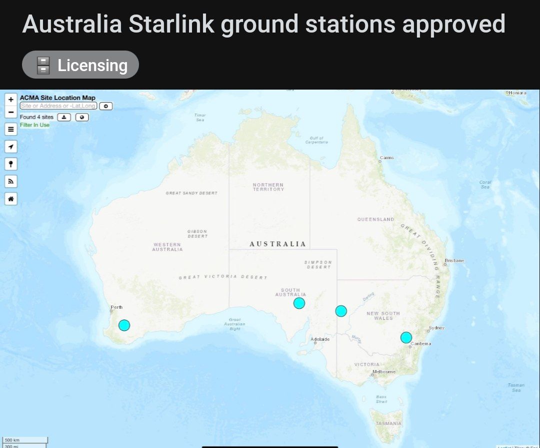Click the Bass Strait label
540x448 pixels.
click(381, 399)
